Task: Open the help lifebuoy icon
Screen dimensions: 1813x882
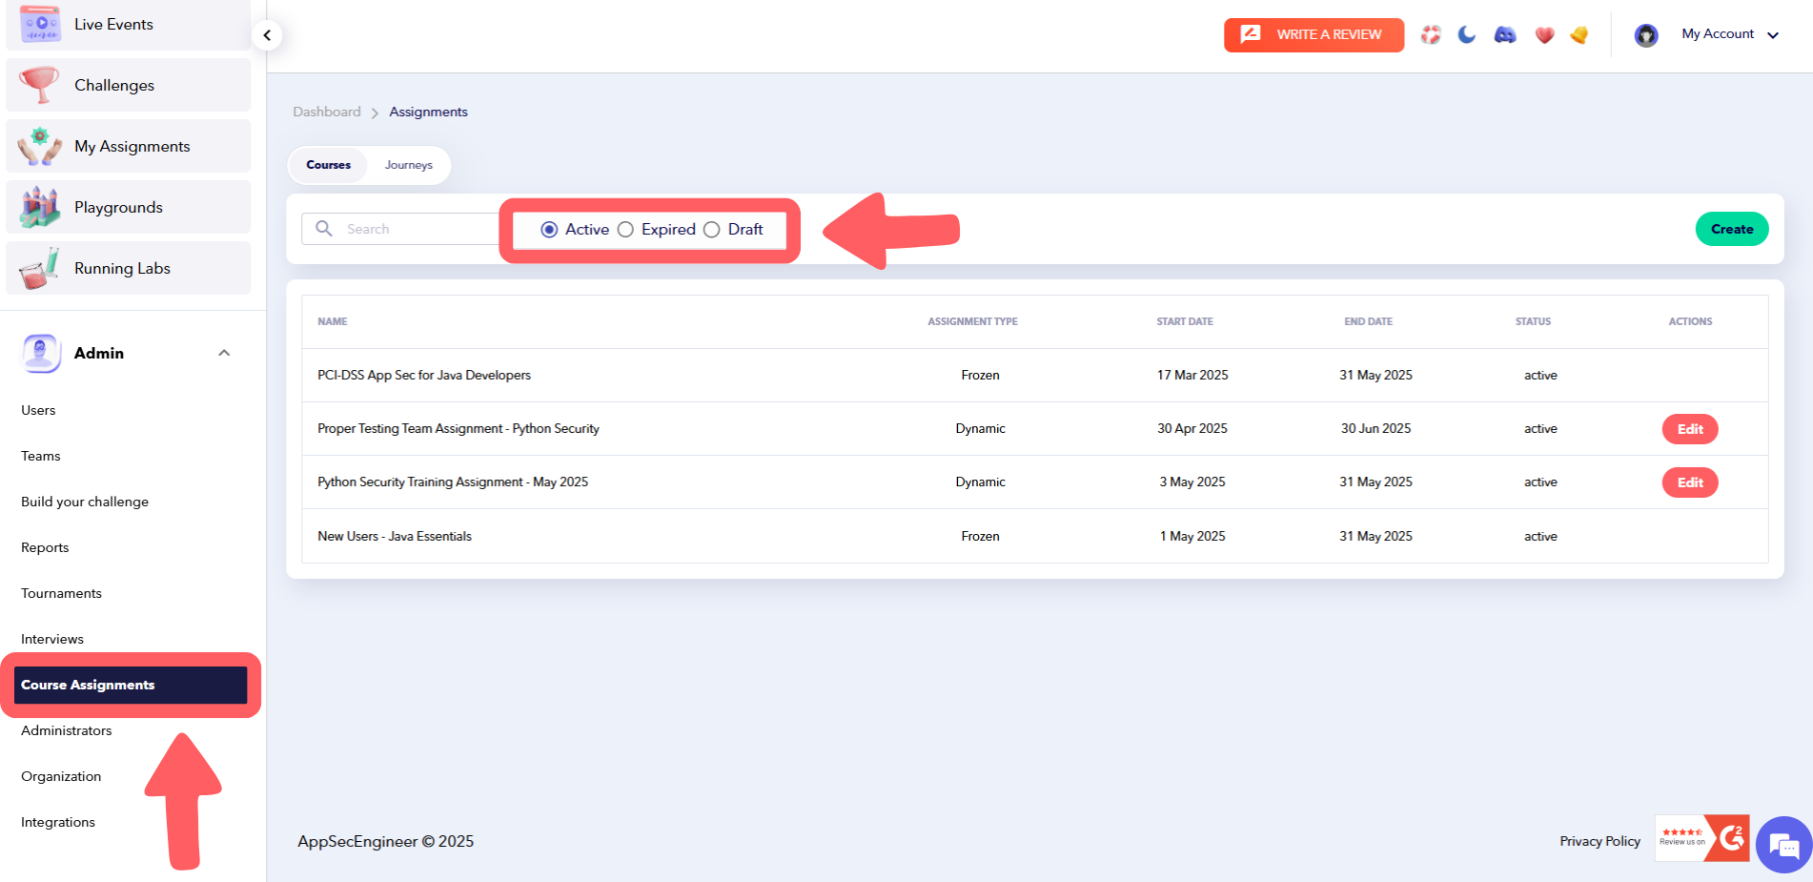Action: (x=1430, y=33)
